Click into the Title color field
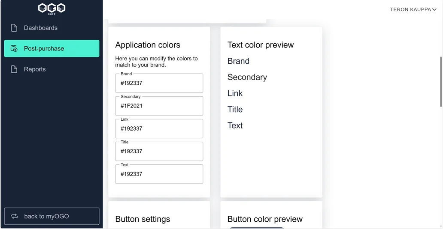This screenshot has width=443, height=229. click(159, 152)
